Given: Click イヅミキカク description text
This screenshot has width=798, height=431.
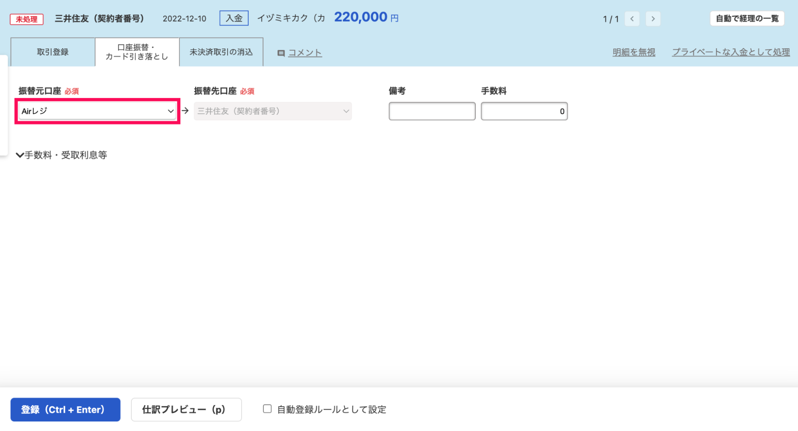Looking at the screenshot, I should pos(291,18).
